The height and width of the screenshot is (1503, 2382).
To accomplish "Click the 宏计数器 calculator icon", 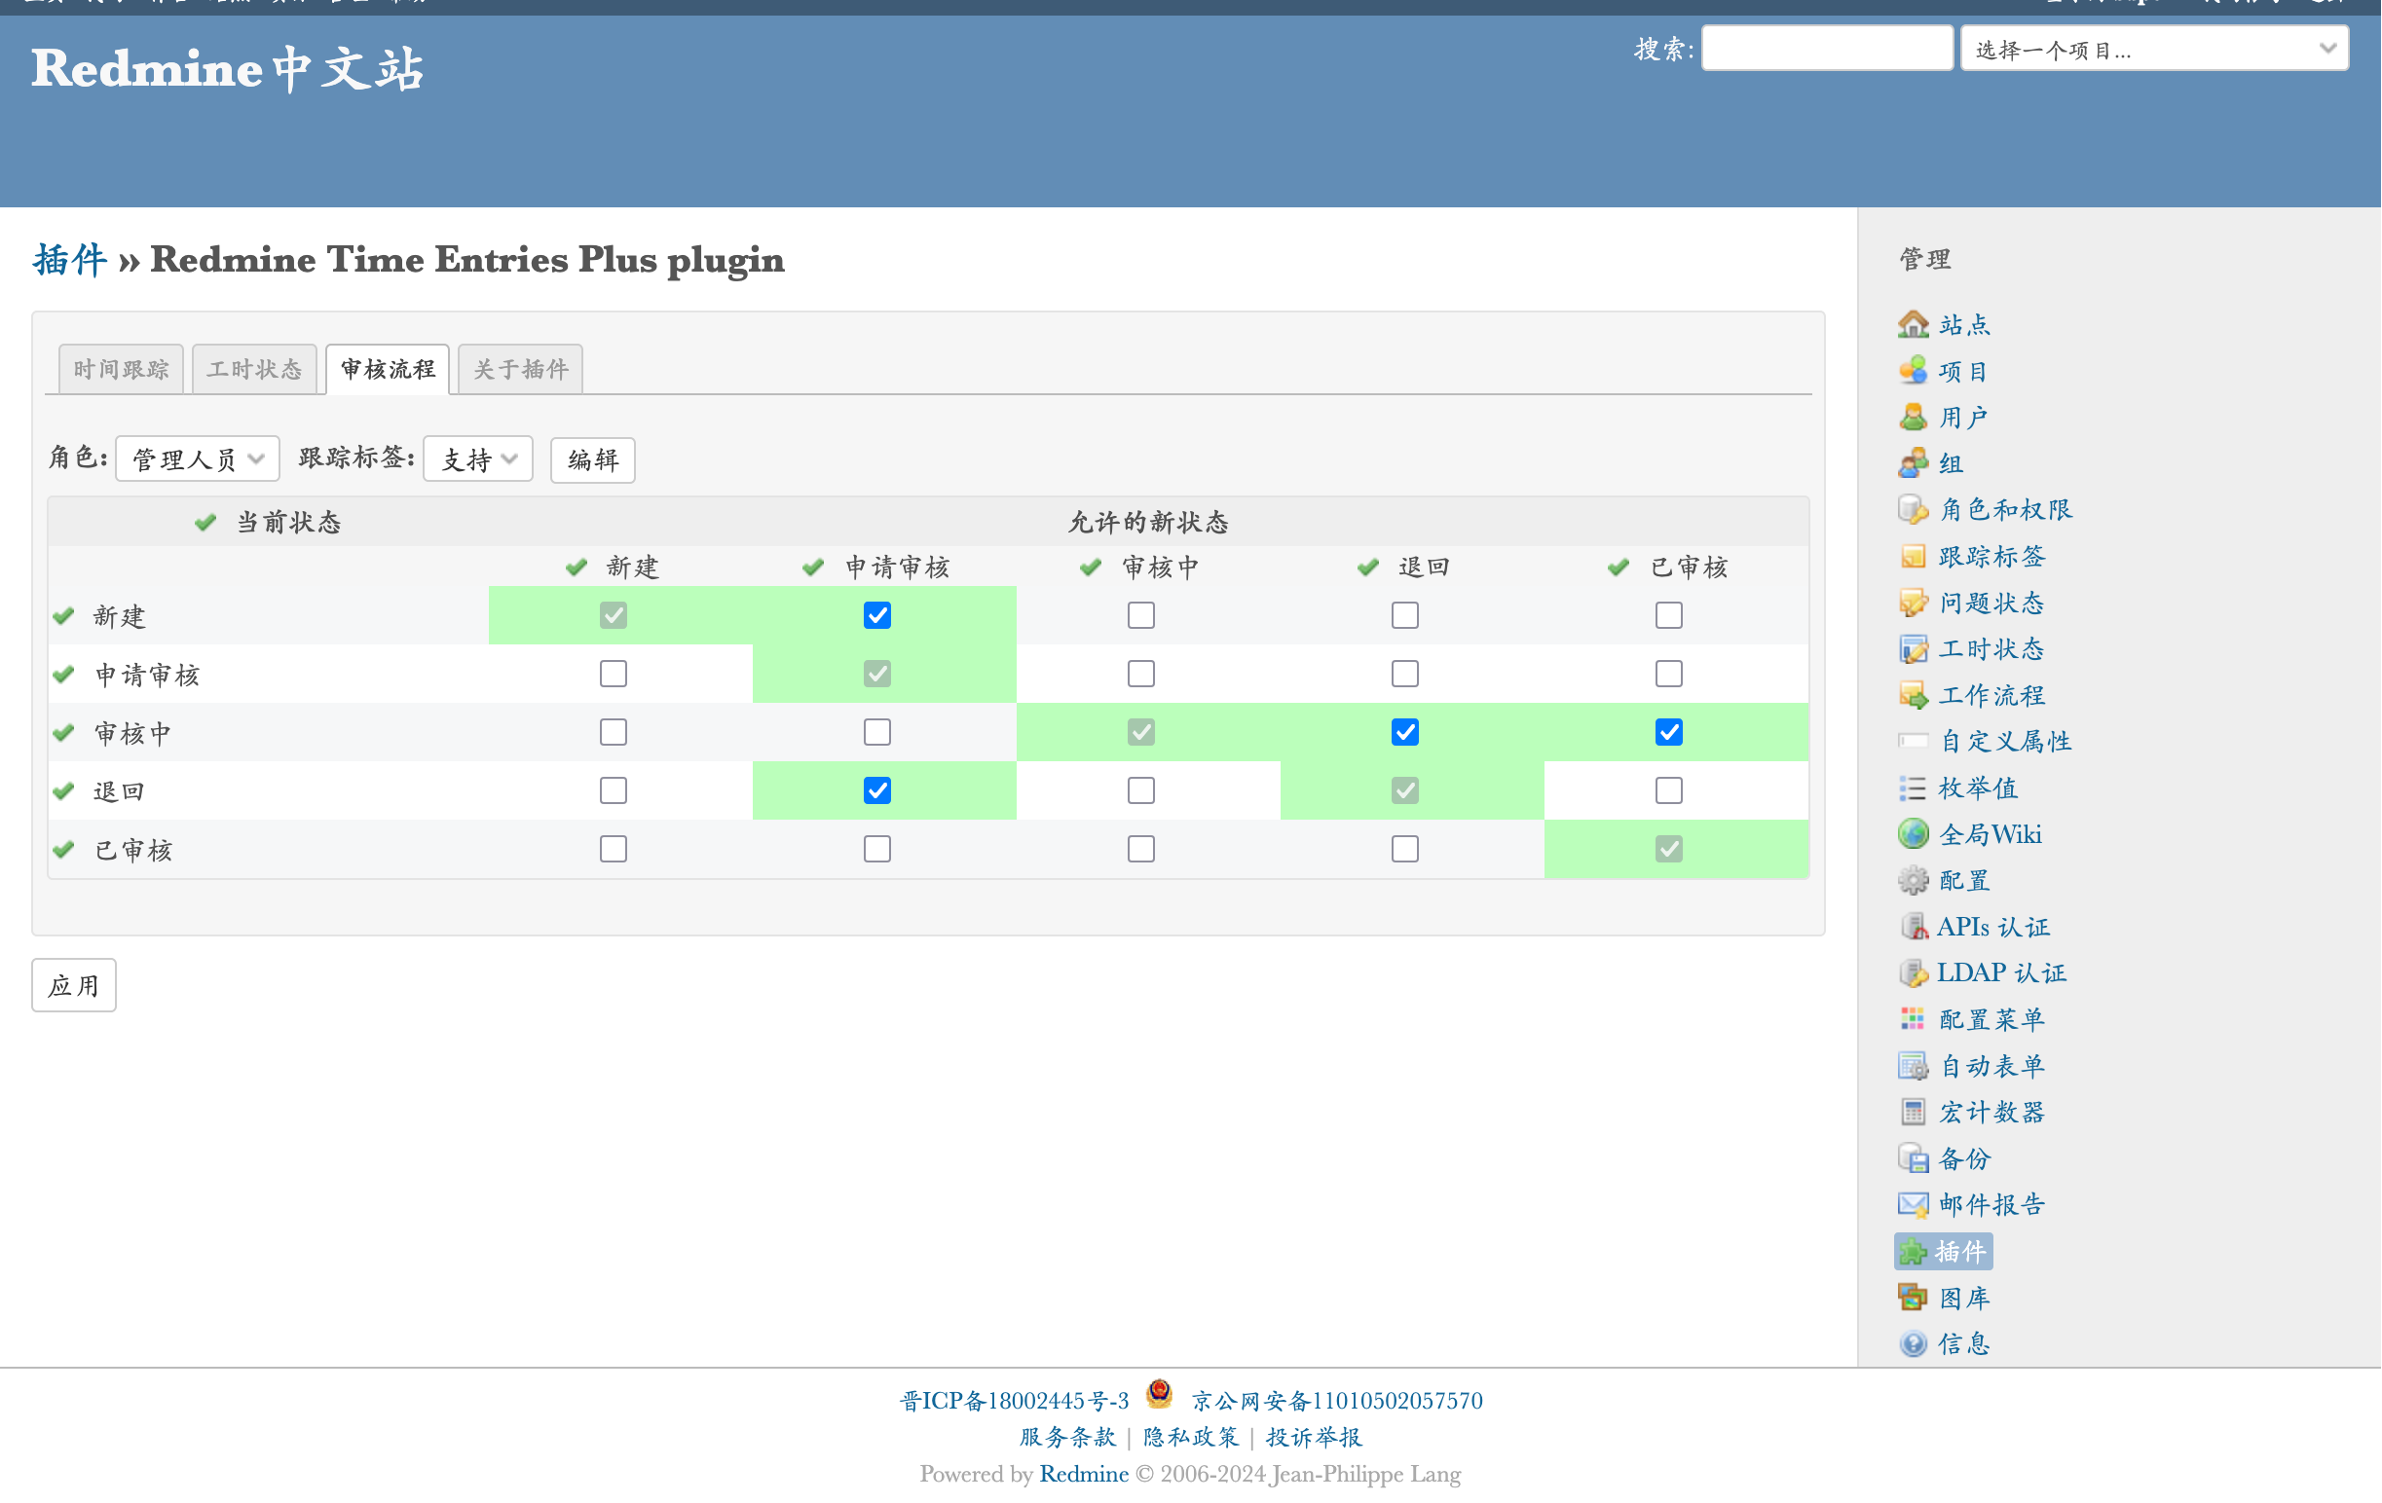I will tap(1914, 1112).
